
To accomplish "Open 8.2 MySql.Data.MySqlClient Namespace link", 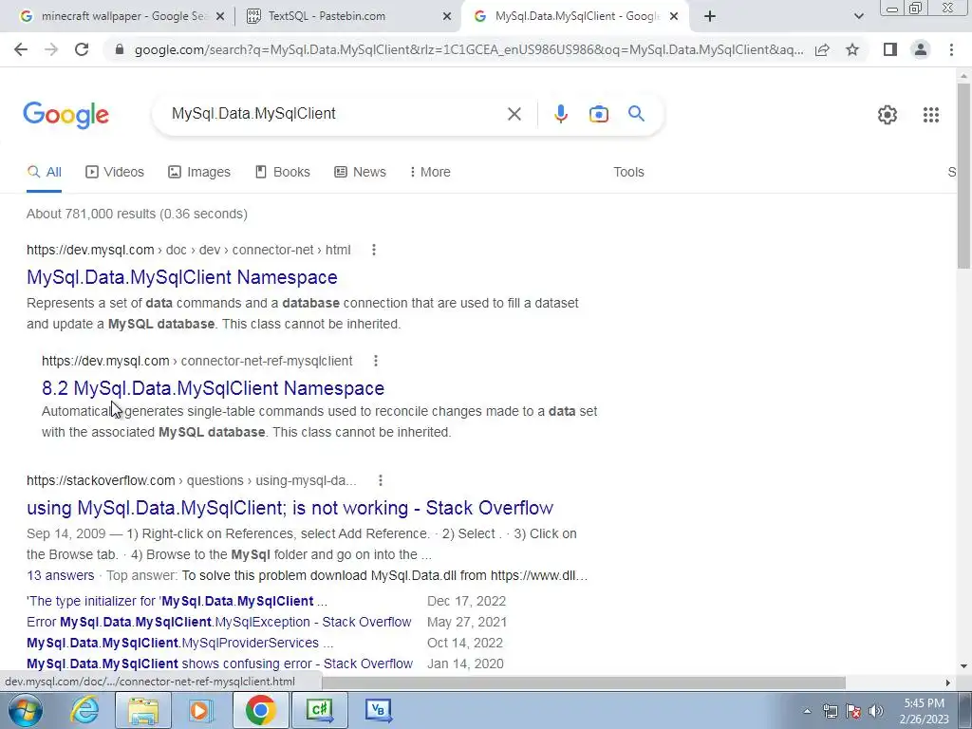I will [x=214, y=388].
